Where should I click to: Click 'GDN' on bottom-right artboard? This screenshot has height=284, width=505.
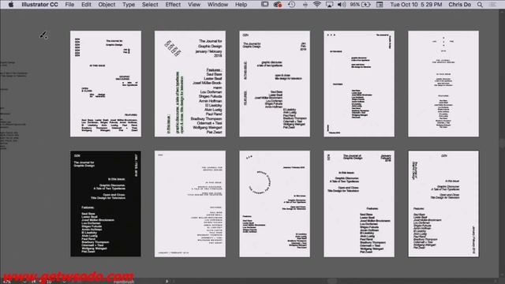click(443, 156)
